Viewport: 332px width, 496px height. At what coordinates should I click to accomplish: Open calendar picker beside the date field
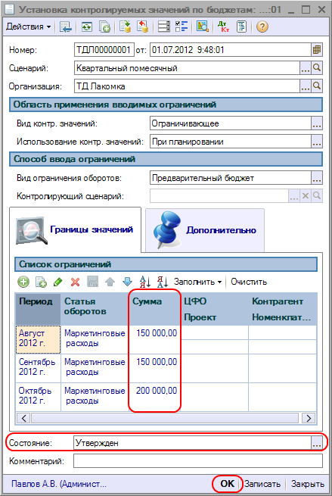pos(317,50)
